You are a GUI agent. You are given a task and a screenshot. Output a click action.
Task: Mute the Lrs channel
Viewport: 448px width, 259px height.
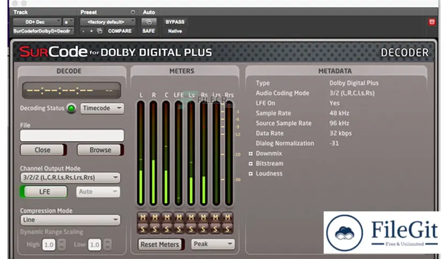coord(215,217)
